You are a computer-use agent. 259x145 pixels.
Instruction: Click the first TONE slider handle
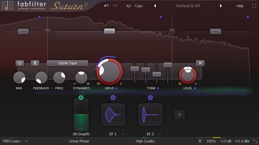[135, 69]
